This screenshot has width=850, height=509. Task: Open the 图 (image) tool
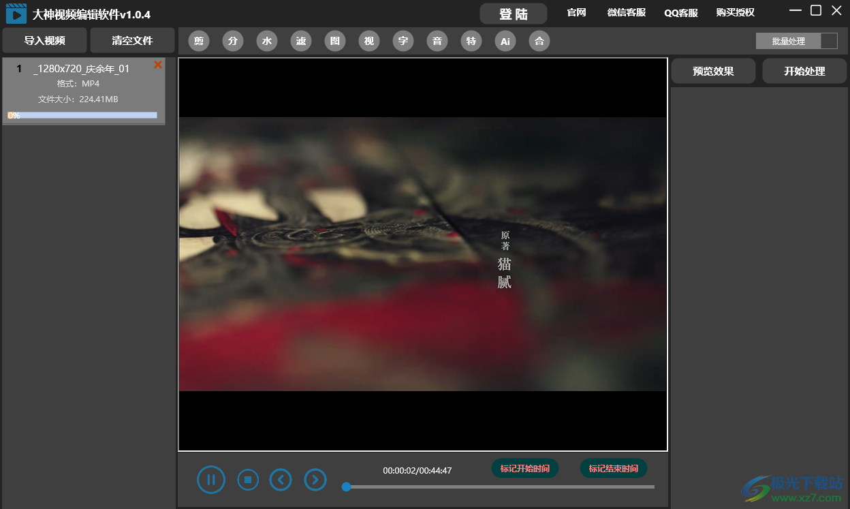coord(335,41)
